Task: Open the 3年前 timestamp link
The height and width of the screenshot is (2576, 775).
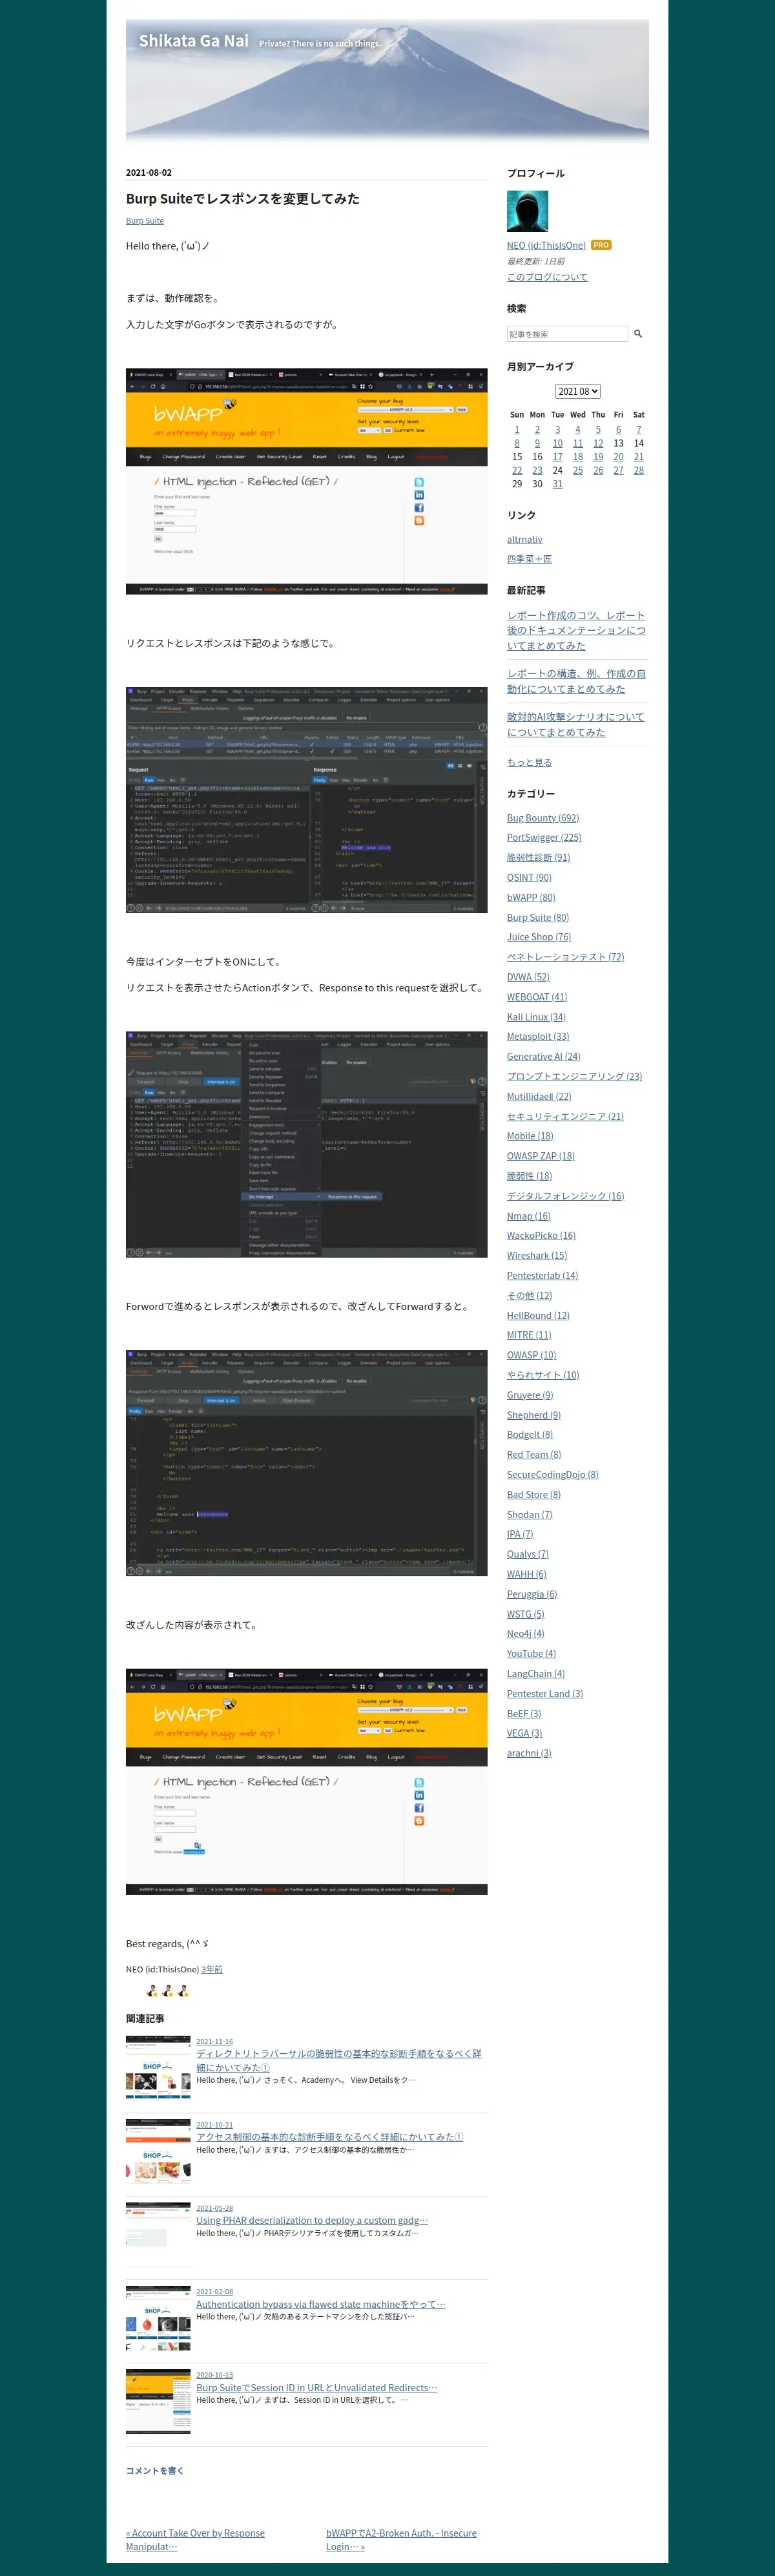Action: [x=212, y=1969]
